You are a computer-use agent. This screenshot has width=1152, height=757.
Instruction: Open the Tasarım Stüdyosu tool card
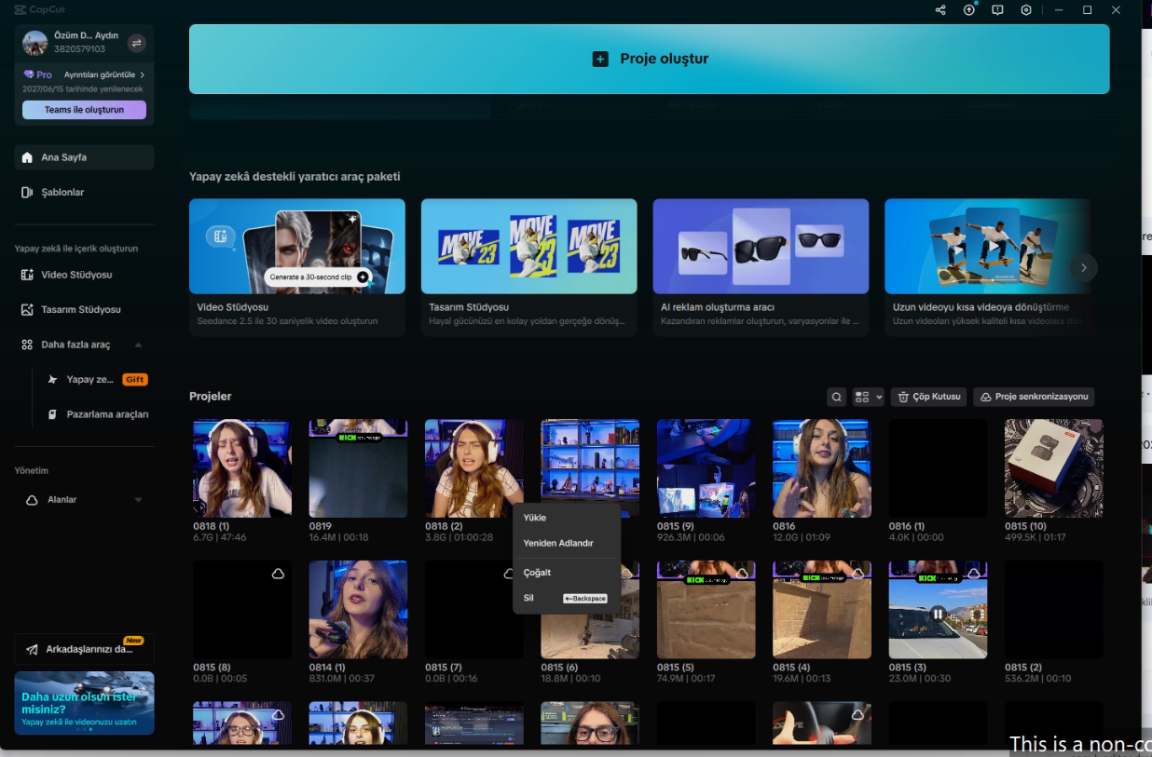[x=529, y=267]
